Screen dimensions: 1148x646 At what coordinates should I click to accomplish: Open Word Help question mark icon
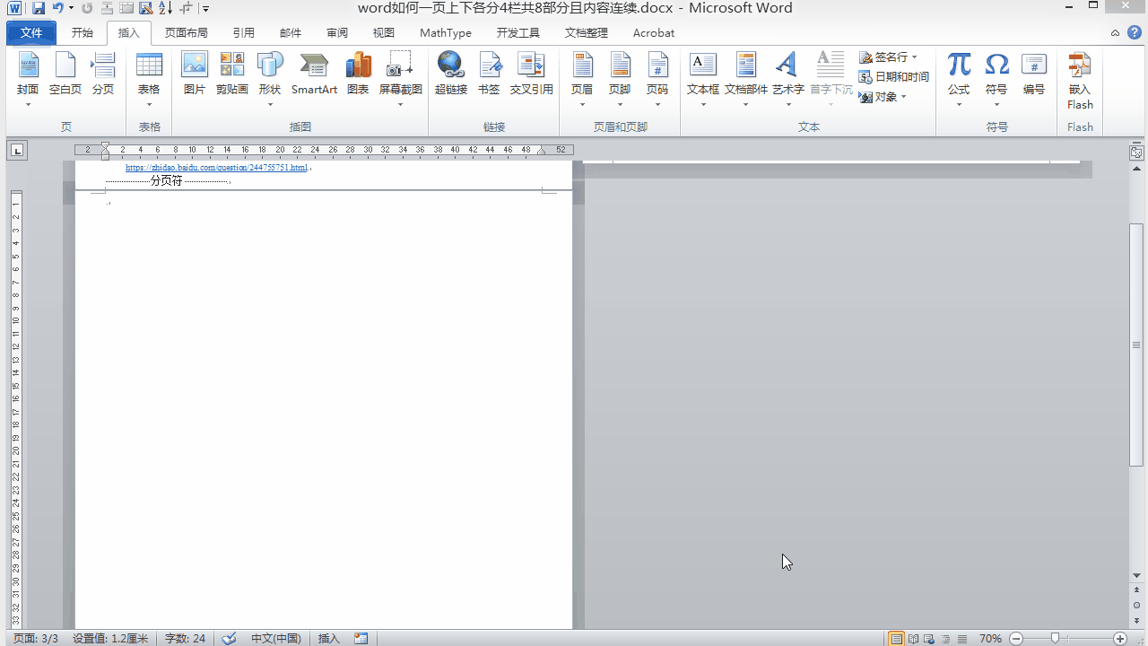click(x=1135, y=32)
